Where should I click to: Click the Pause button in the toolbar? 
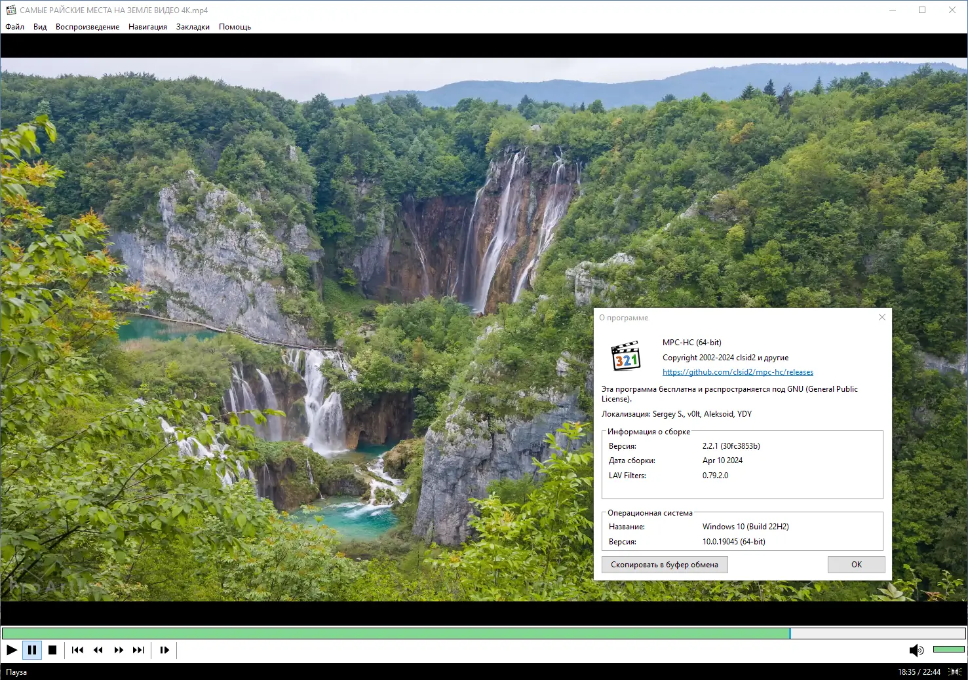pyautogui.click(x=32, y=650)
